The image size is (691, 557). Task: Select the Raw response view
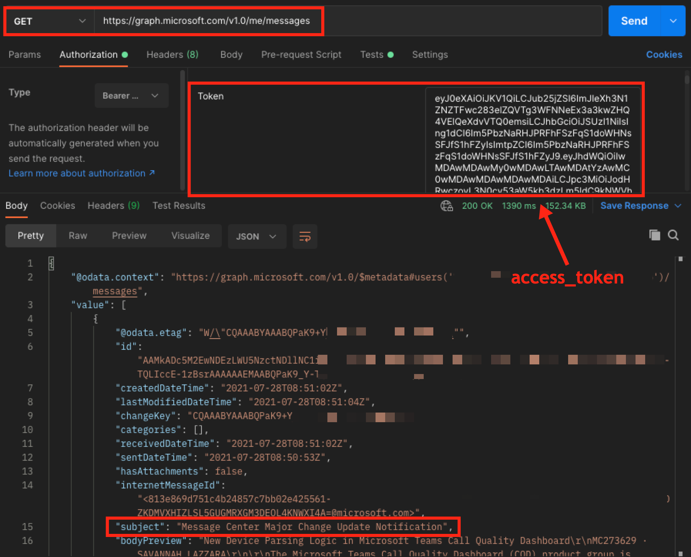tap(78, 236)
